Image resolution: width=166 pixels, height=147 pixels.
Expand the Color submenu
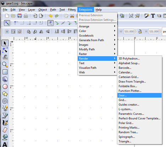(x=97, y=31)
